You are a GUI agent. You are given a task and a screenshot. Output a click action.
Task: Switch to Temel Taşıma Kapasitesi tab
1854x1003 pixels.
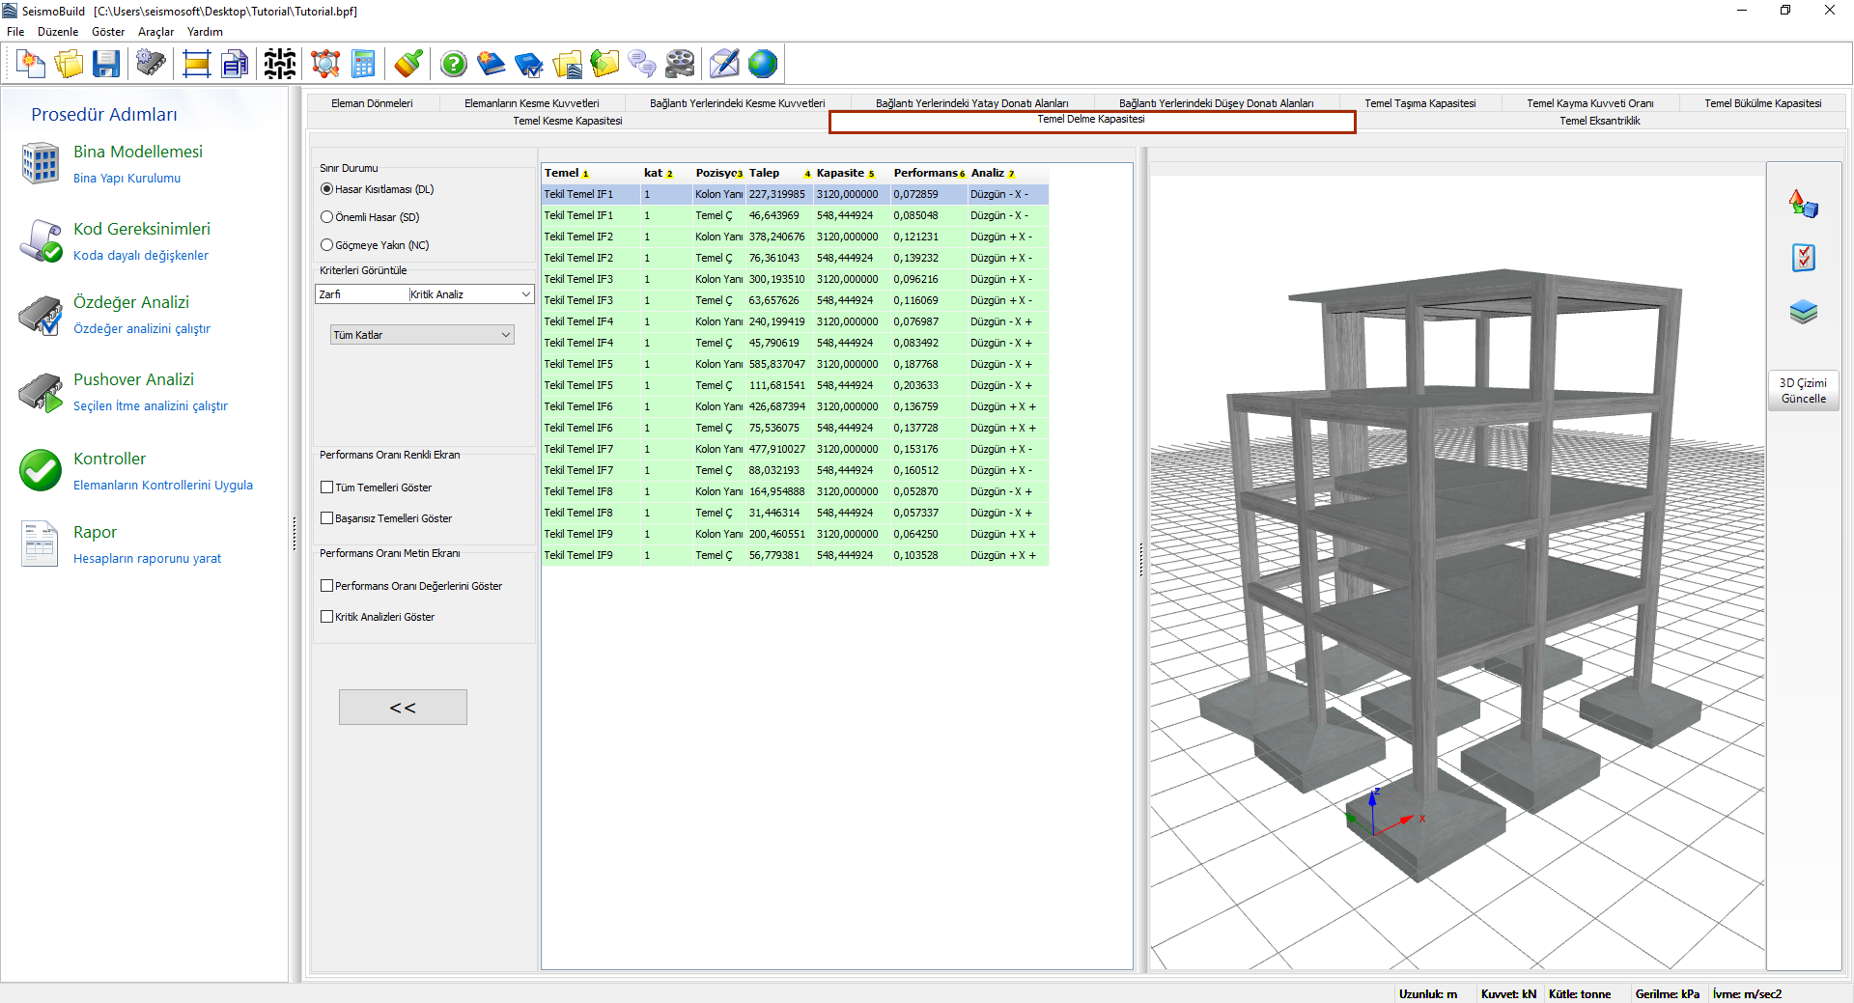(1419, 103)
